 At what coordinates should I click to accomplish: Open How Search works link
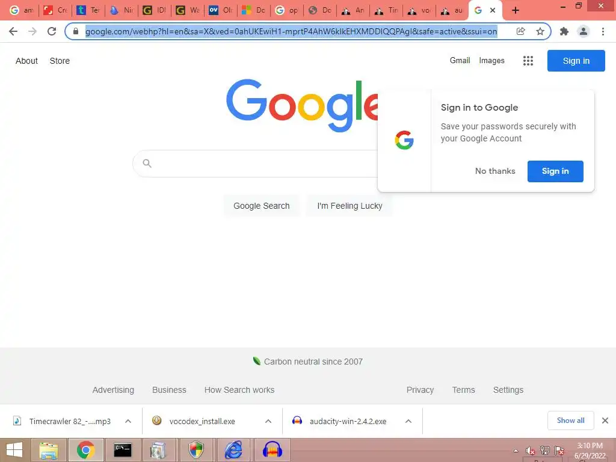coord(239,390)
